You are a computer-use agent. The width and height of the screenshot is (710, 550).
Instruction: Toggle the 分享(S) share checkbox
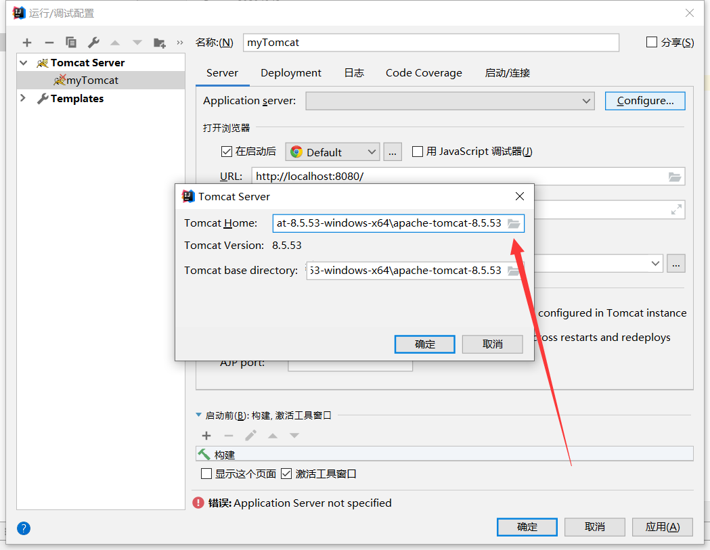pyautogui.click(x=652, y=42)
